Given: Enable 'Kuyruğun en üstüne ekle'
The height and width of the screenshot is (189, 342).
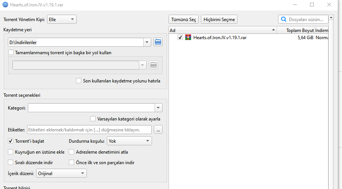Looking at the screenshot, I should point(11,152).
